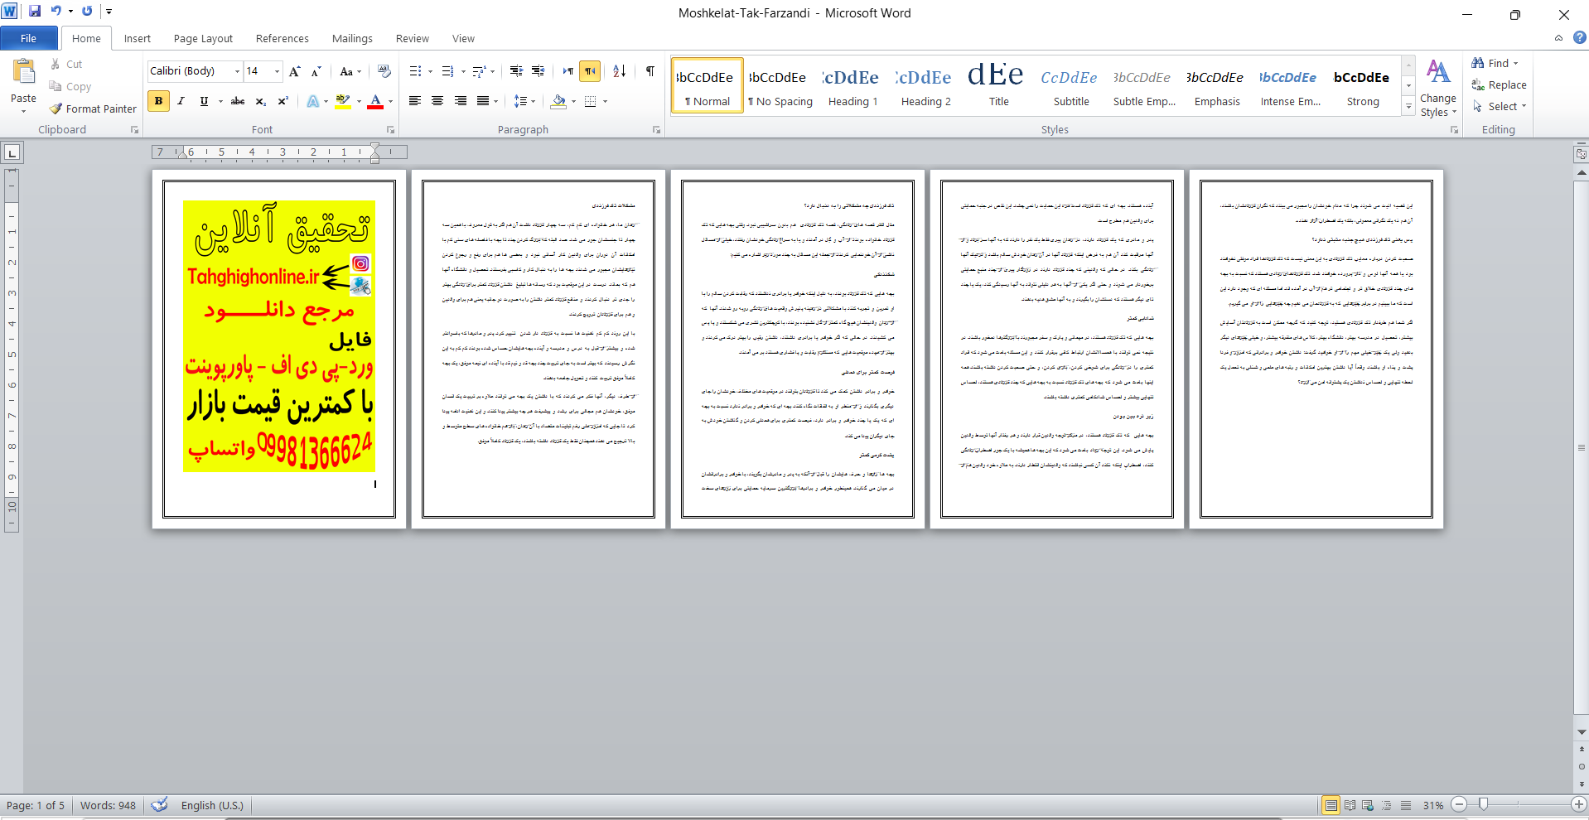
Task: Click the Shrink Font icon
Action: point(316,71)
